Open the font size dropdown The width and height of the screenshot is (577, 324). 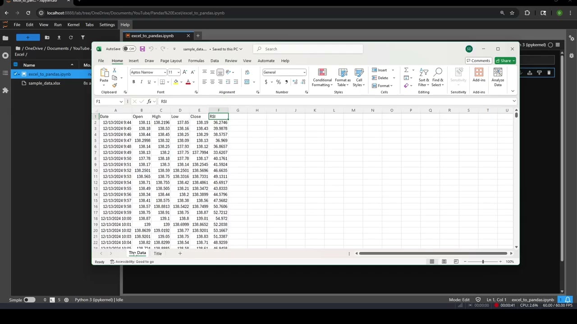point(179,72)
